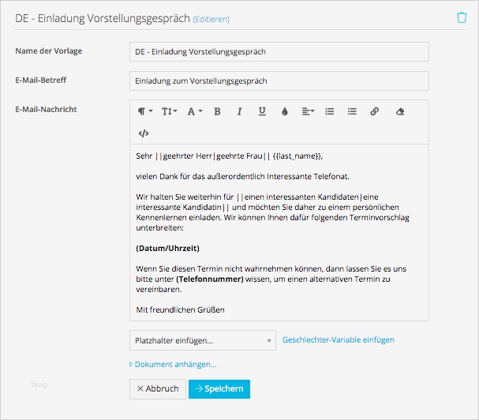Click the 'E-Mail-Betreff' subject input field

point(279,81)
